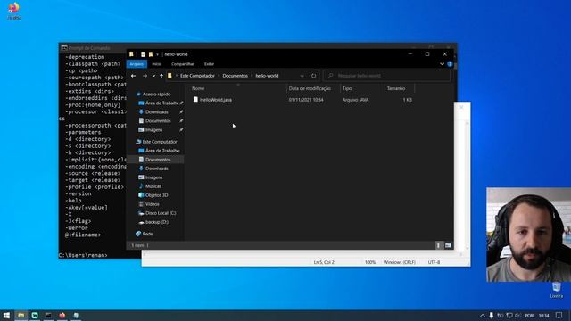The width and height of the screenshot is (571, 321).
Task: Click the 1 KB size cell
Action: click(x=408, y=100)
